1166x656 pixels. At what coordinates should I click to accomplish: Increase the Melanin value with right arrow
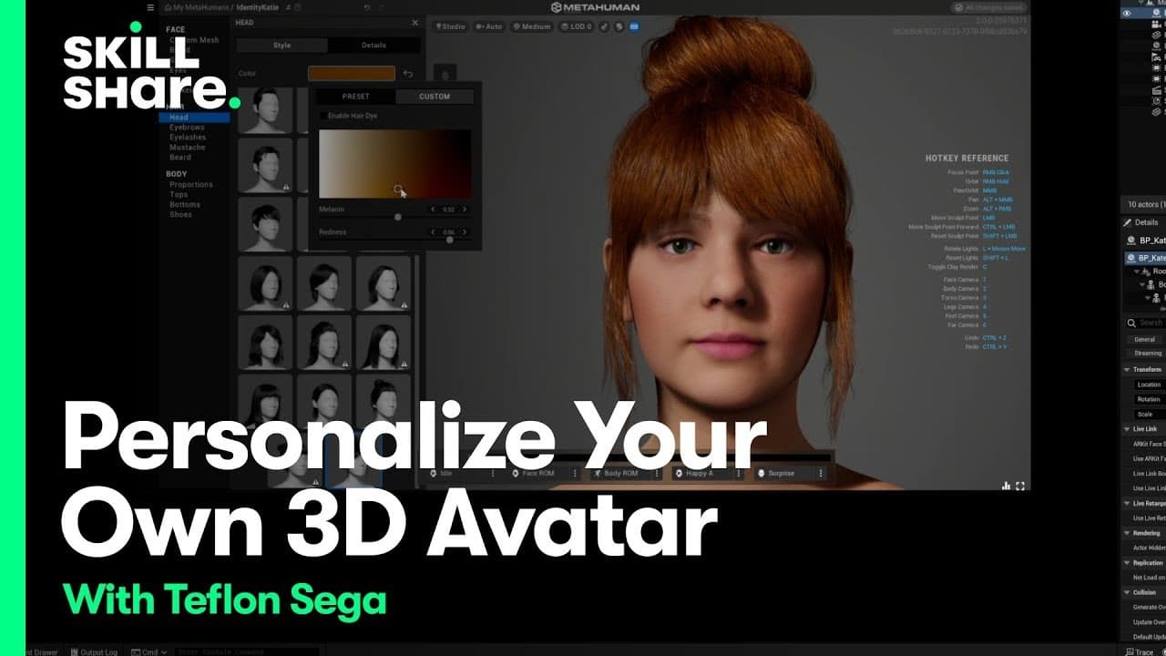465,210
